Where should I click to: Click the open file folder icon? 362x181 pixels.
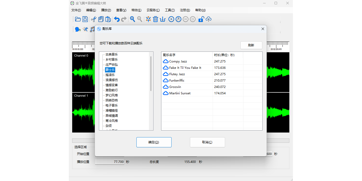click(78, 19)
